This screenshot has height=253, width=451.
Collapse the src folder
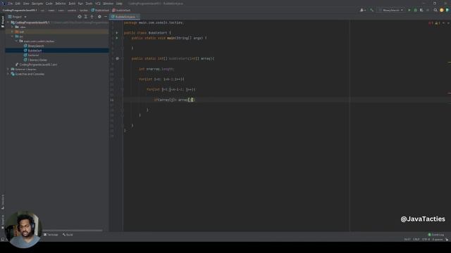[x=13, y=37]
